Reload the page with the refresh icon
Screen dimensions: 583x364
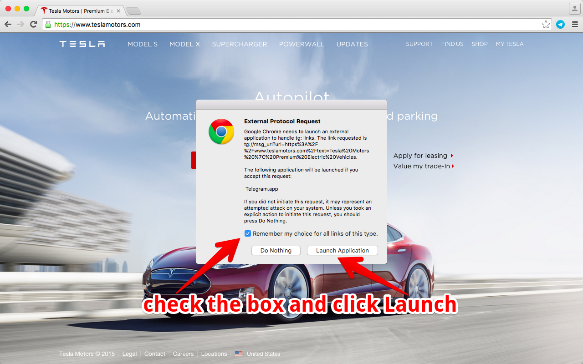click(x=33, y=25)
